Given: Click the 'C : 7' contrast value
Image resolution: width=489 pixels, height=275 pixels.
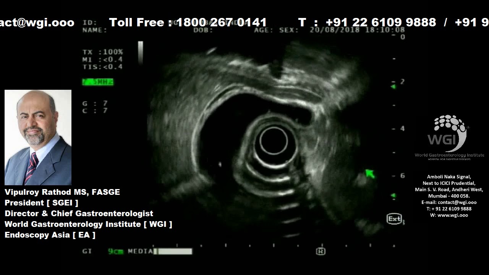Looking at the screenshot, I should pyautogui.click(x=95, y=111).
